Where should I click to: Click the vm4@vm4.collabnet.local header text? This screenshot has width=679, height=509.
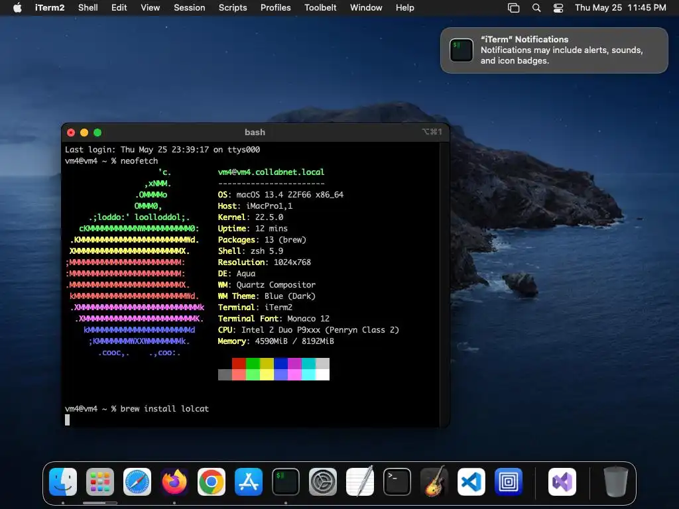271,172
